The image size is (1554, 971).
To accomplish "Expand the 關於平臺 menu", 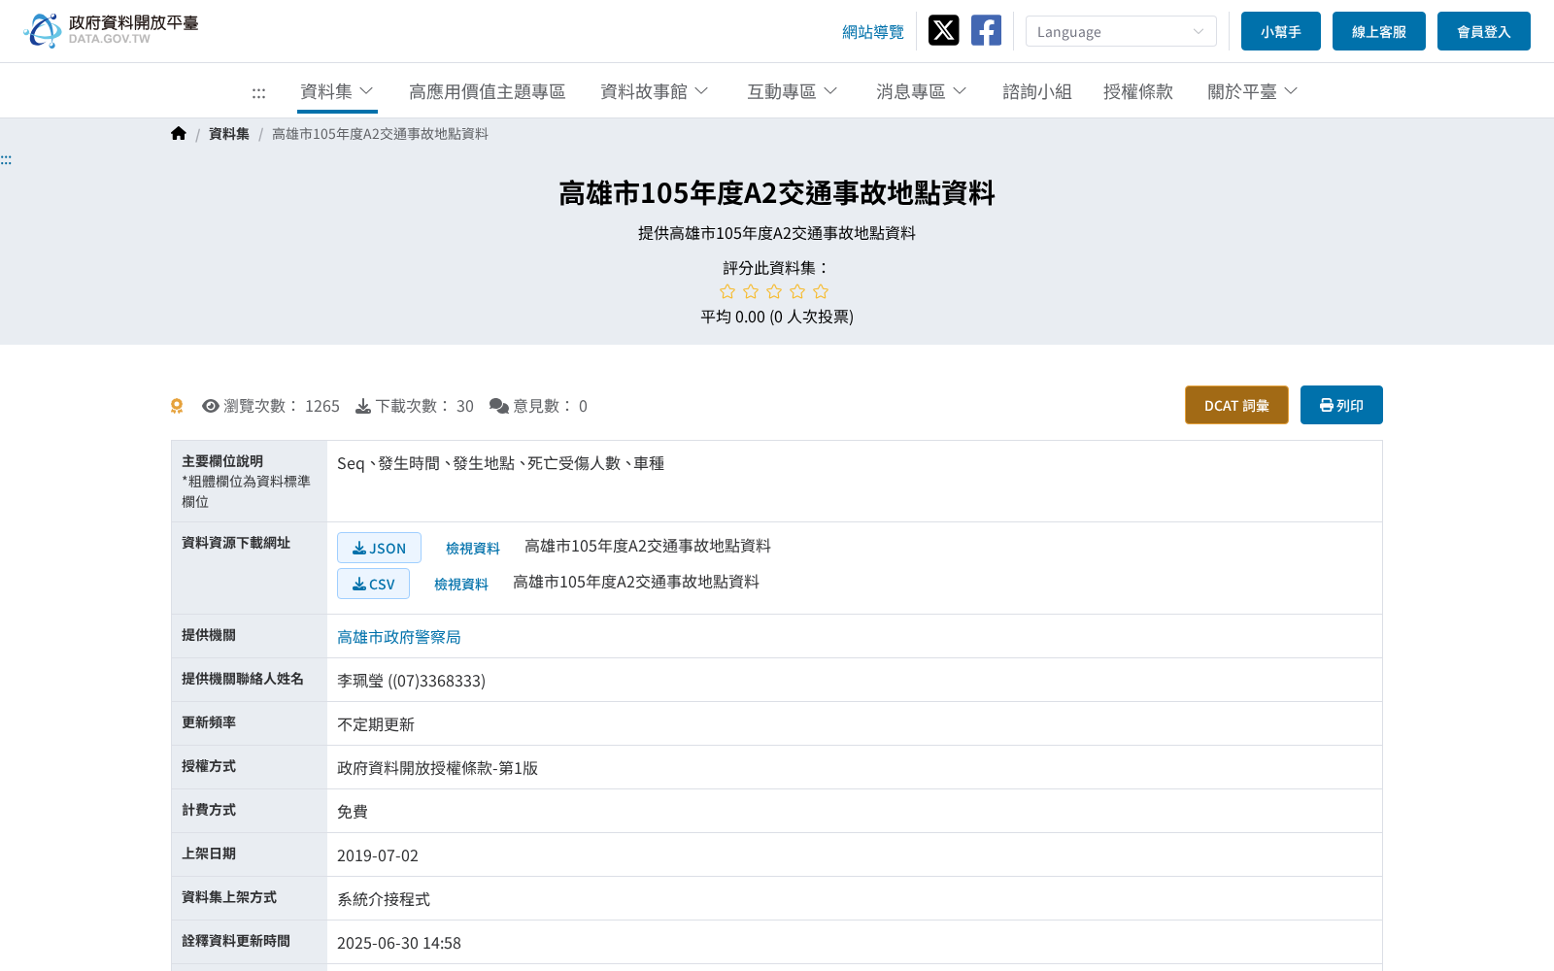I will click(x=1253, y=91).
